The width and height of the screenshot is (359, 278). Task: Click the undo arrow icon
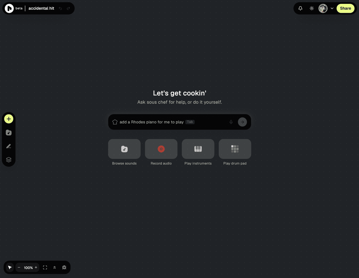coord(60,8)
